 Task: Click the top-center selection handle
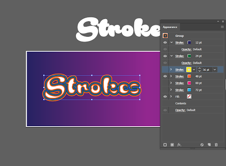[x=92, y=75]
